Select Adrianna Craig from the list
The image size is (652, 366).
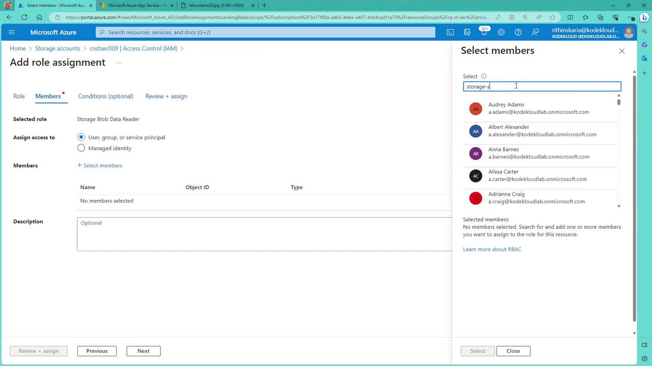(x=539, y=197)
